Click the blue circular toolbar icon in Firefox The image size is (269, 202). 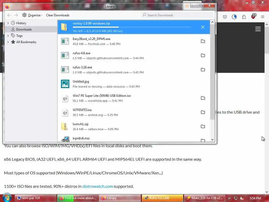234,17
